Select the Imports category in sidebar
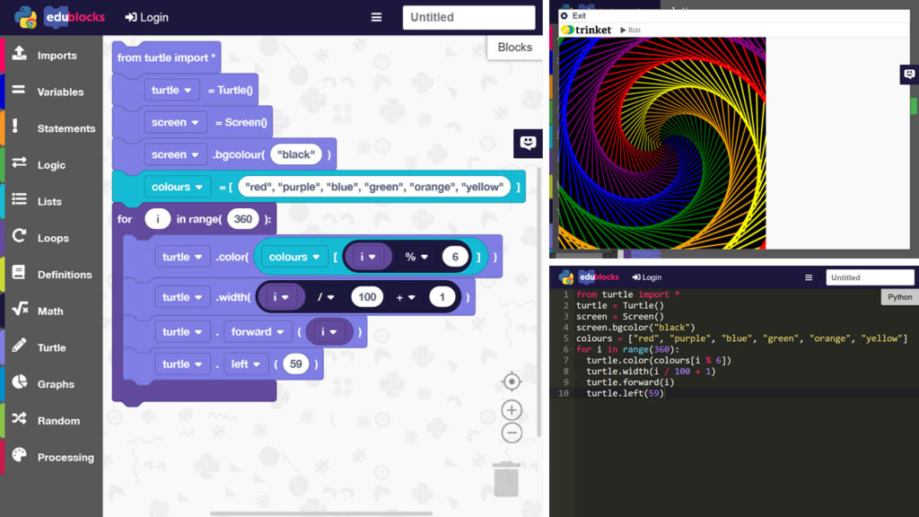 coord(54,55)
